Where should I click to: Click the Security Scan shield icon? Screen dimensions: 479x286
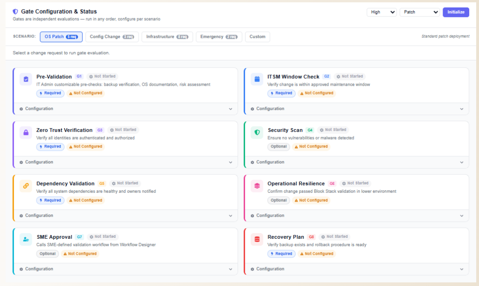(x=257, y=132)
